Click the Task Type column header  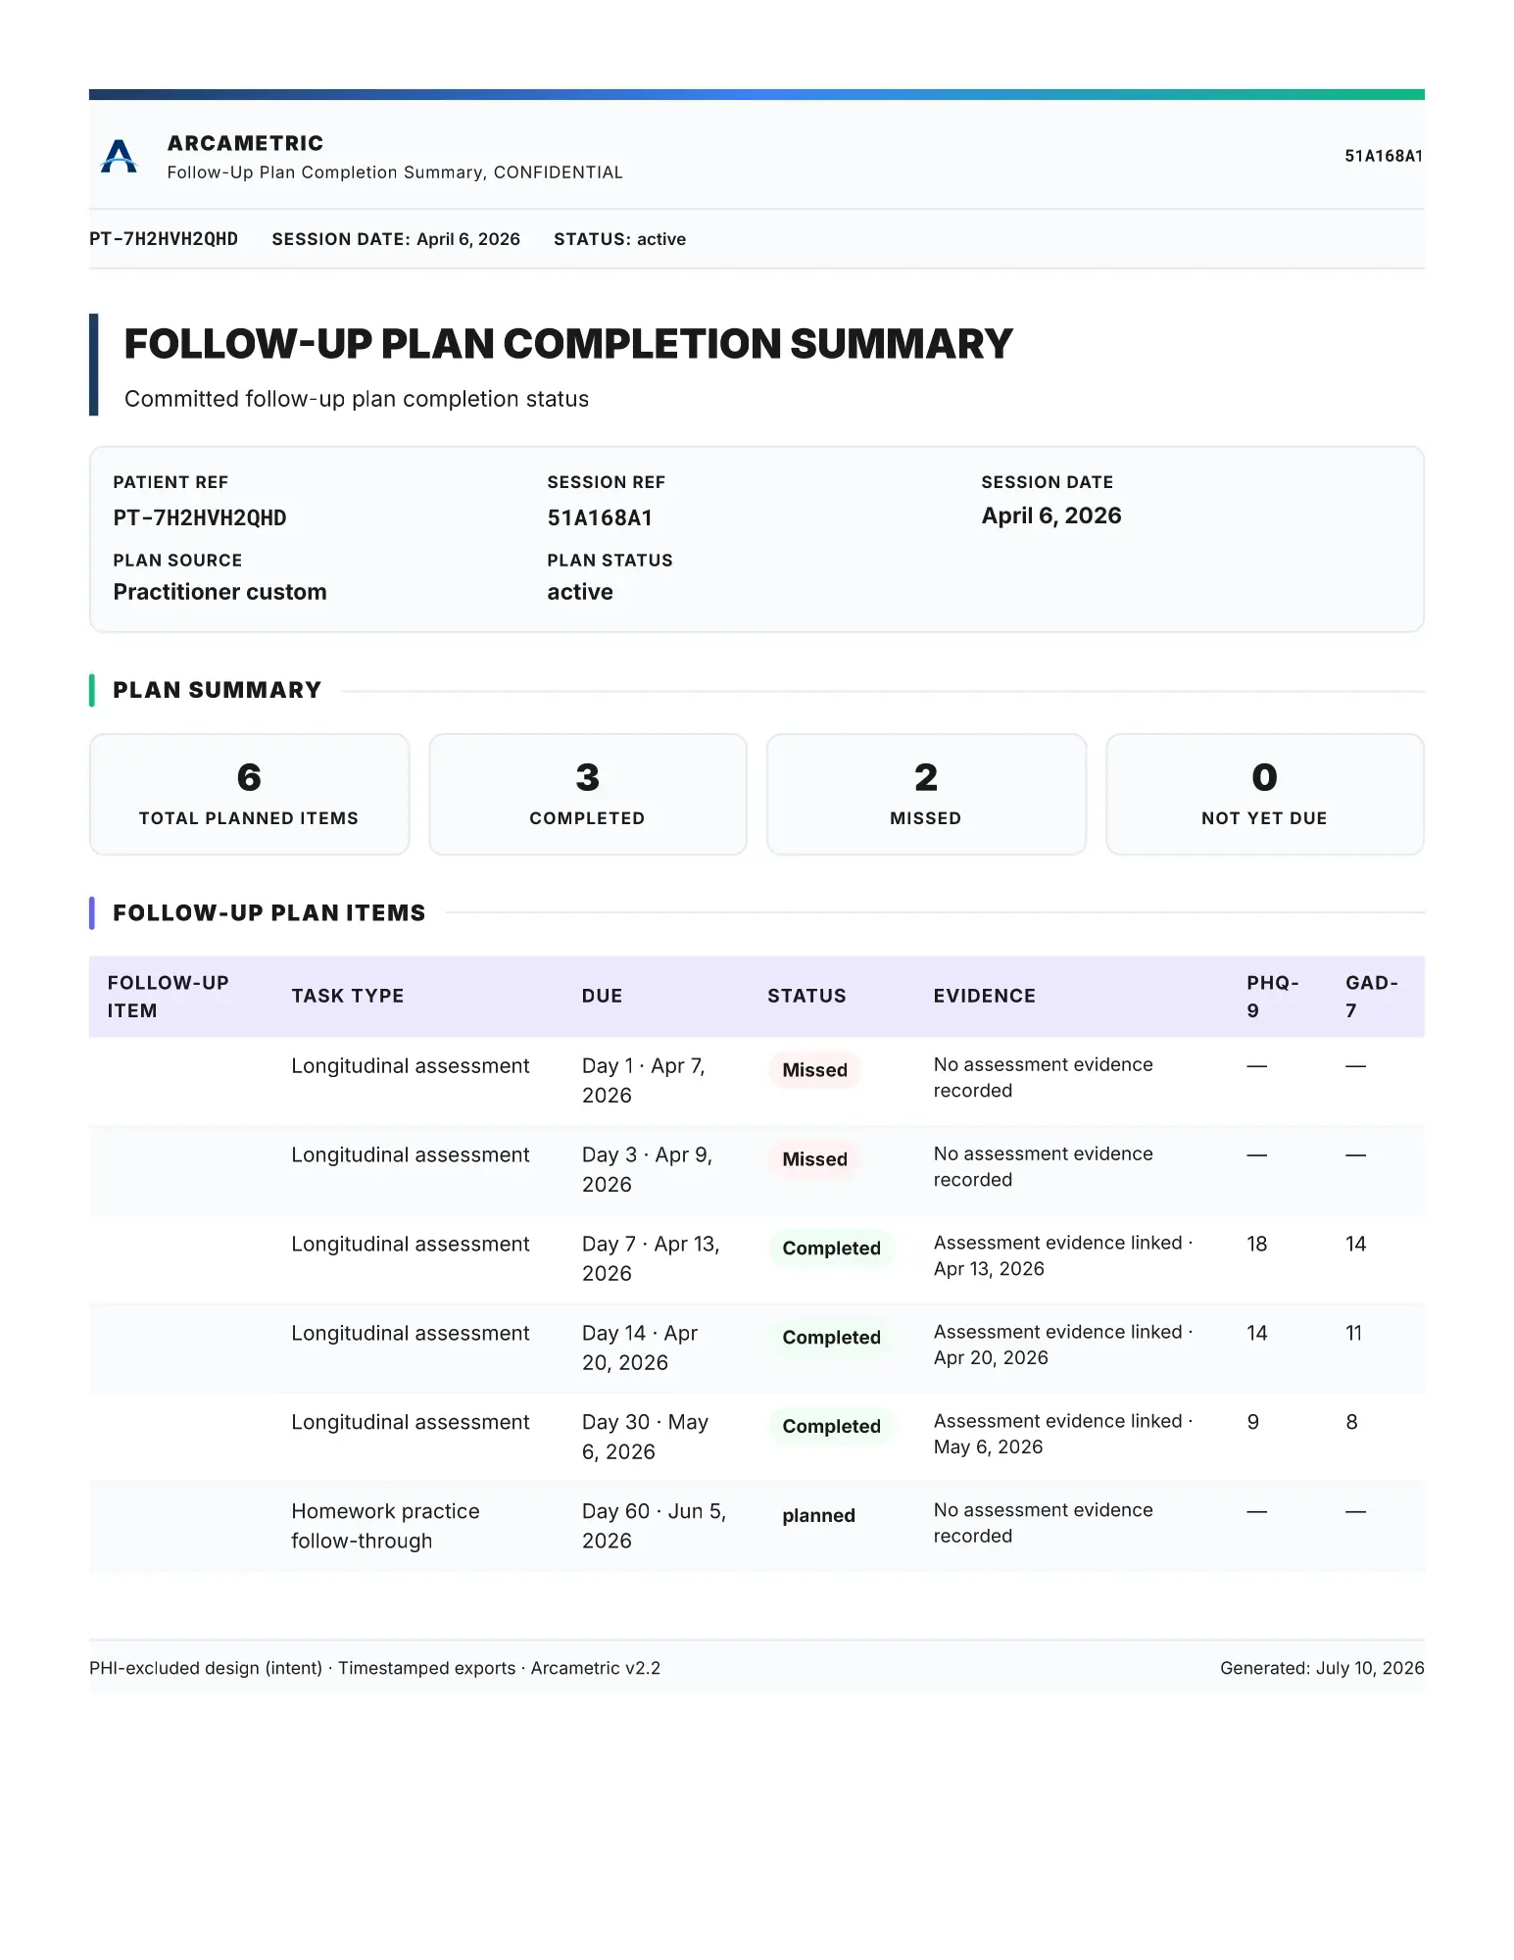[348, 996]
